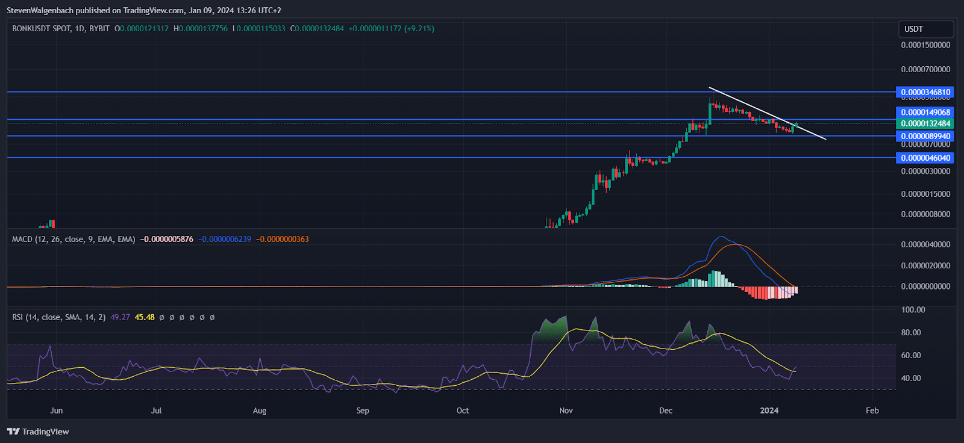Select the green 0.0000132484 current price label

925,123
